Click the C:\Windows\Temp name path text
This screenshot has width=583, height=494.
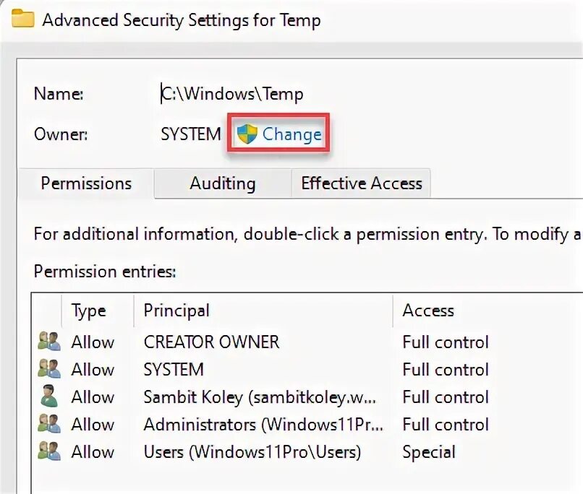tap(231, 94)
